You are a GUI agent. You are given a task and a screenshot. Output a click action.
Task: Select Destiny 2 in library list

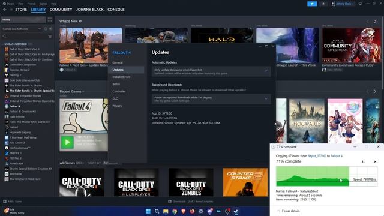[x=15, y=75]
